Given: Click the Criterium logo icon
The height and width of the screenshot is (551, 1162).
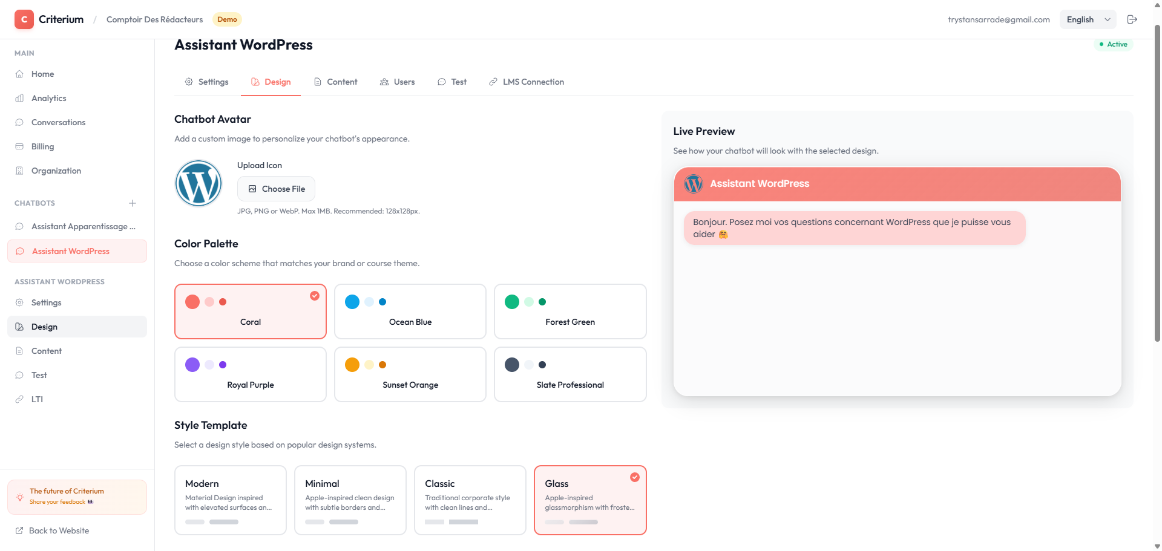Looking at the screenshot, I should click(24, 19).
